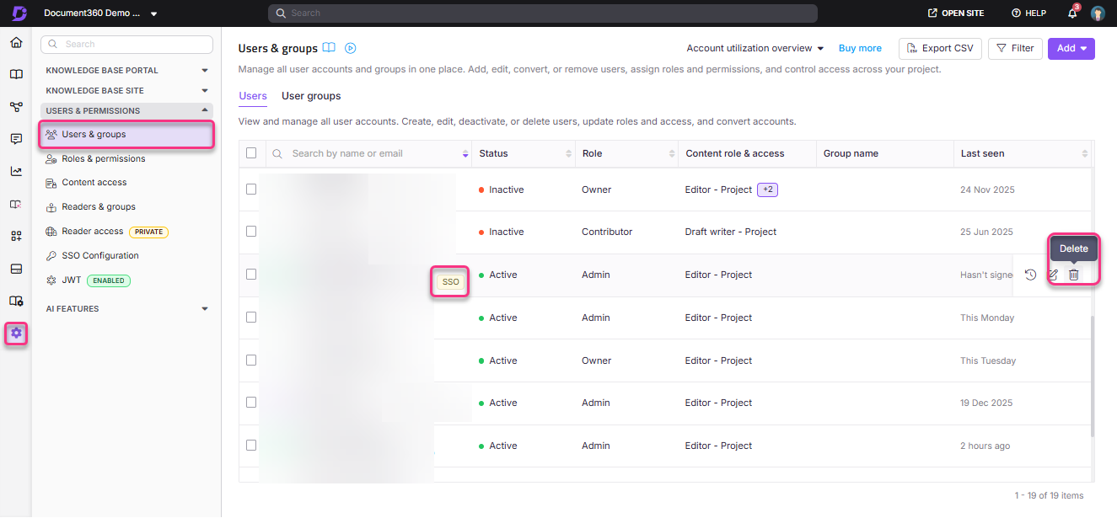Open the Analytics icon in the sidebar
This screenshot has height=518, width=1117.
[x=15, y=170]
